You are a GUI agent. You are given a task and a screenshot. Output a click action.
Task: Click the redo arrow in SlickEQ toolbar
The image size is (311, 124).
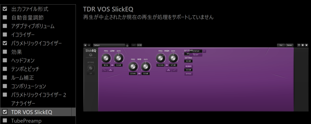[89, 45]
